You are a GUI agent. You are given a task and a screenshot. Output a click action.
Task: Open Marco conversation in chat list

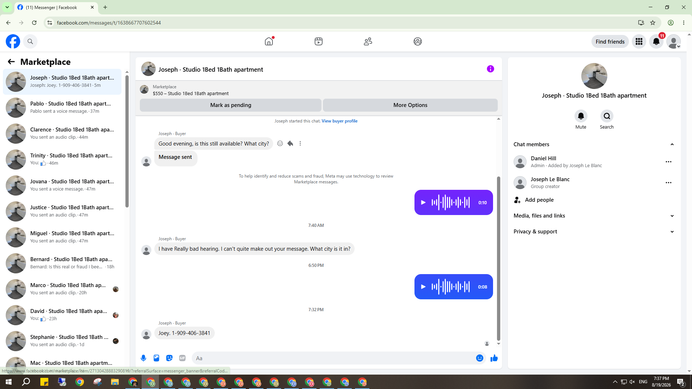[62, 289]
